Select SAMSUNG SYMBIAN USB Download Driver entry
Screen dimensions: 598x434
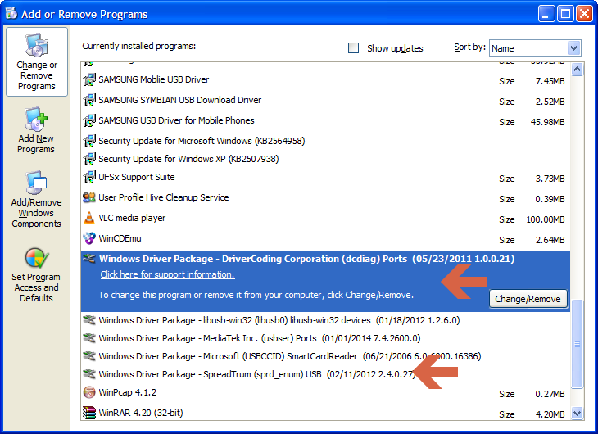(325, 100)
